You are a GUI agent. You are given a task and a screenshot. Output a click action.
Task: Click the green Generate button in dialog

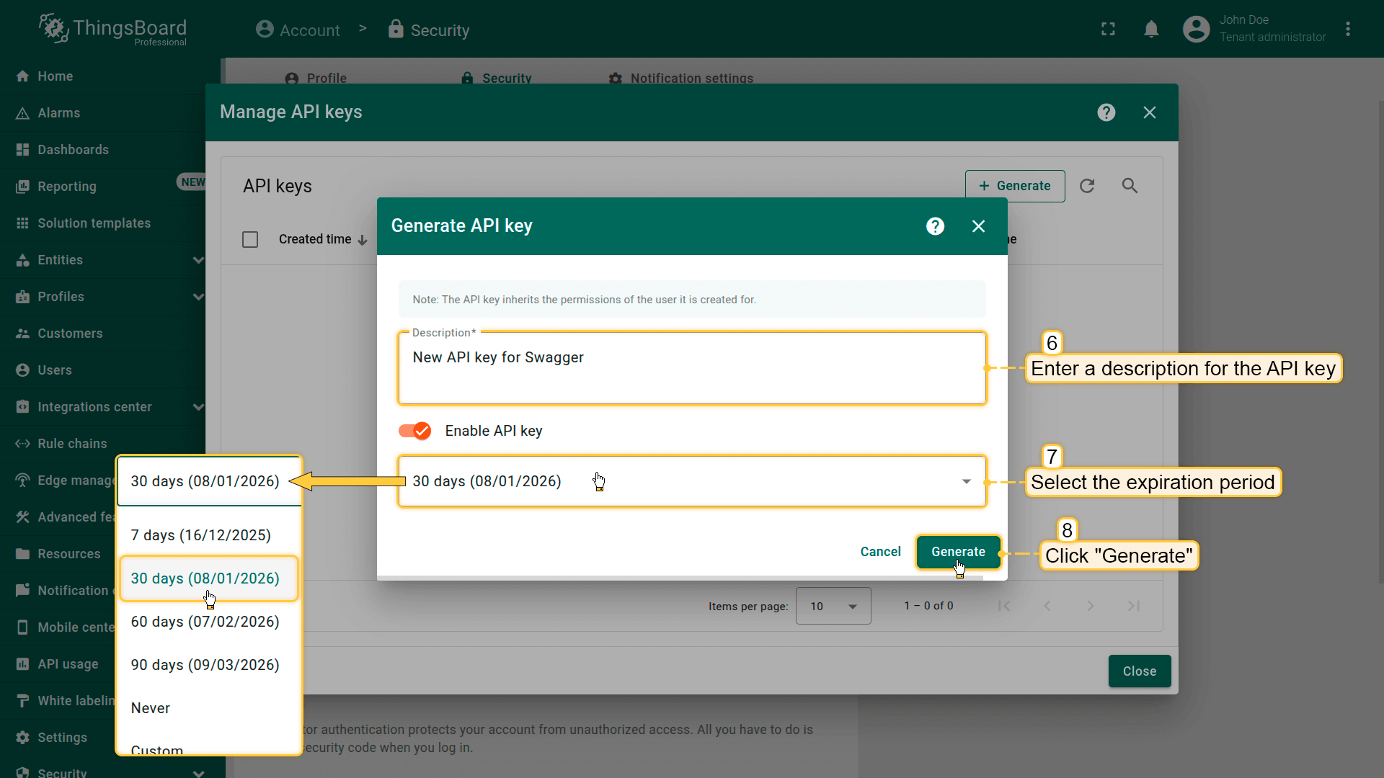[x=957, y=552]
